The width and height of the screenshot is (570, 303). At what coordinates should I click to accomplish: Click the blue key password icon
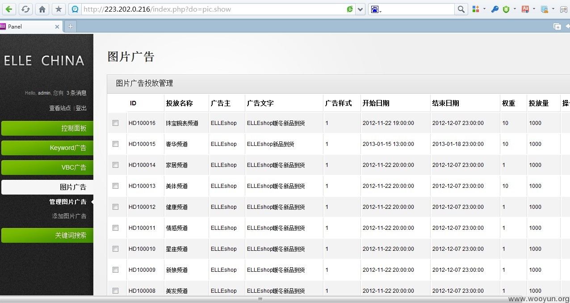pos(495,9)
